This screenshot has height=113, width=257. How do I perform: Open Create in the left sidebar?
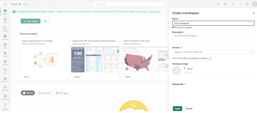(x=5, y=21)
